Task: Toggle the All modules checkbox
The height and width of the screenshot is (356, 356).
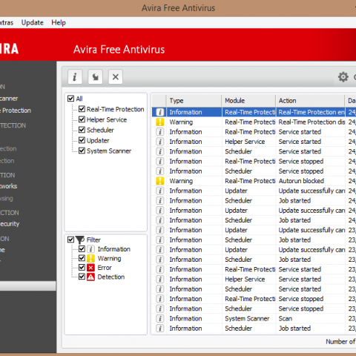Action: 70,99
